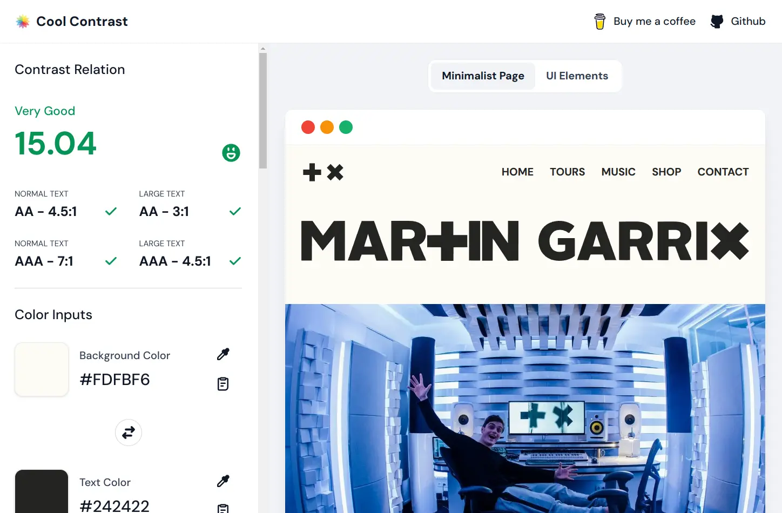The image size is (782, 513).
Task: Switch to the Minimalist Page tab
Action: point(483,76)
